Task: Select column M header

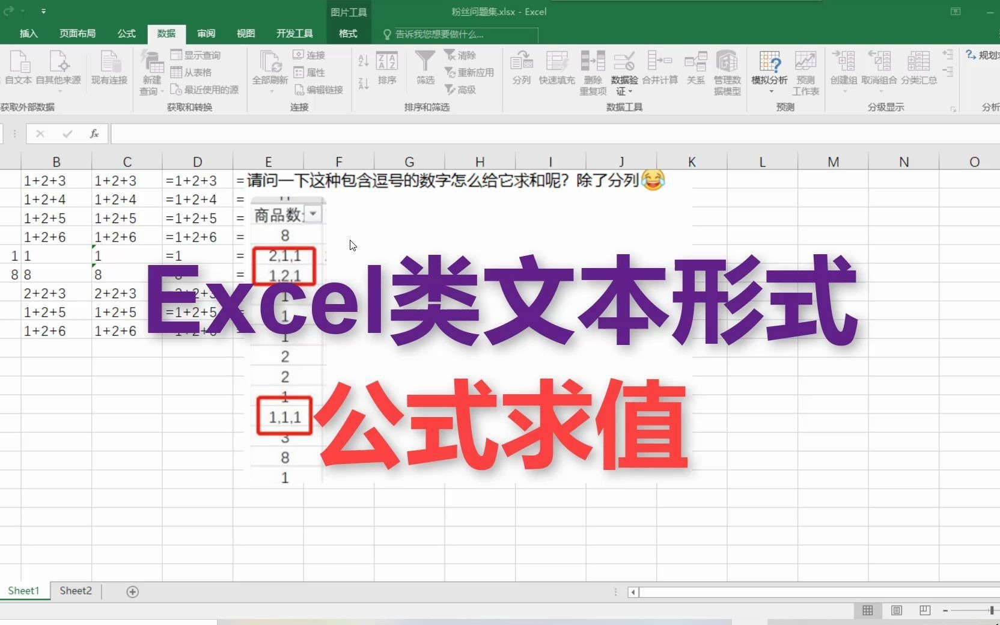Action: (x=833, y=162)
